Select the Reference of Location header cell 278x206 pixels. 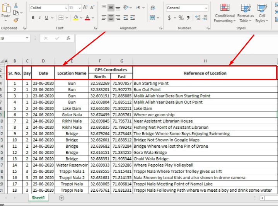pos(205,73)
